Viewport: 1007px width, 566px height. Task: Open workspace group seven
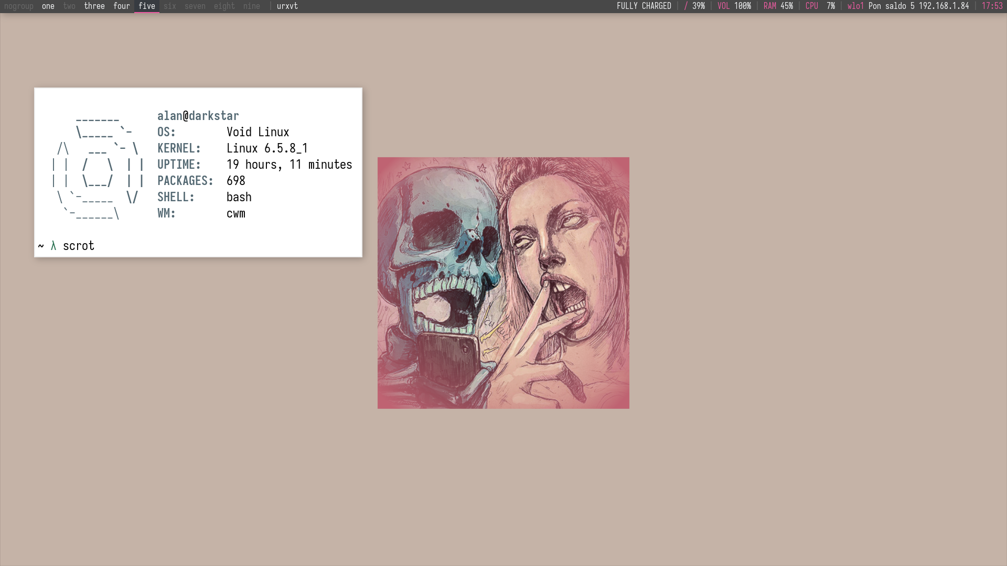point(195,6)
